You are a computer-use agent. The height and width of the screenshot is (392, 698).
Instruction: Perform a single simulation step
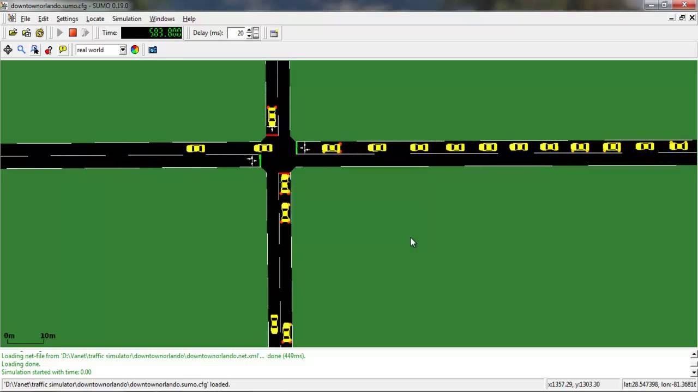pos(85,33)
